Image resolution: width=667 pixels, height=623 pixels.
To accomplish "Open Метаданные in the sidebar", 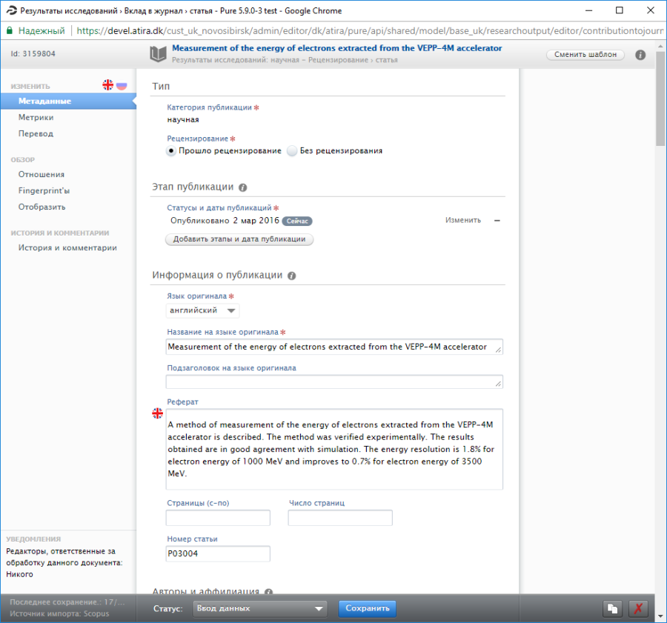I will point(68,101).
